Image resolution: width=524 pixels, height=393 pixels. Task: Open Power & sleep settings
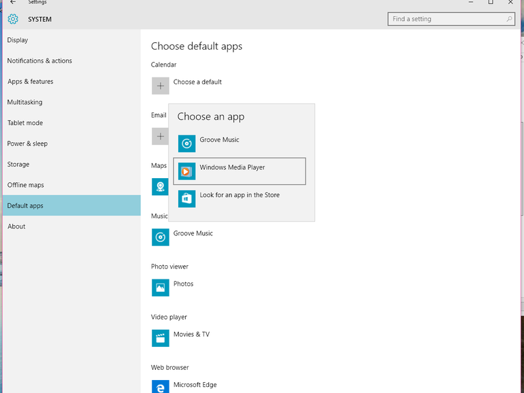27,143
